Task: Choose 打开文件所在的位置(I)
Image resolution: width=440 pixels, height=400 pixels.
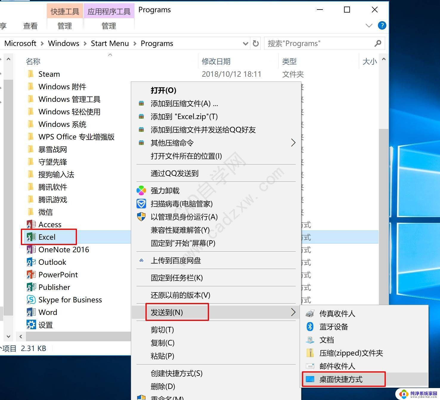Action: pos(186,156)
